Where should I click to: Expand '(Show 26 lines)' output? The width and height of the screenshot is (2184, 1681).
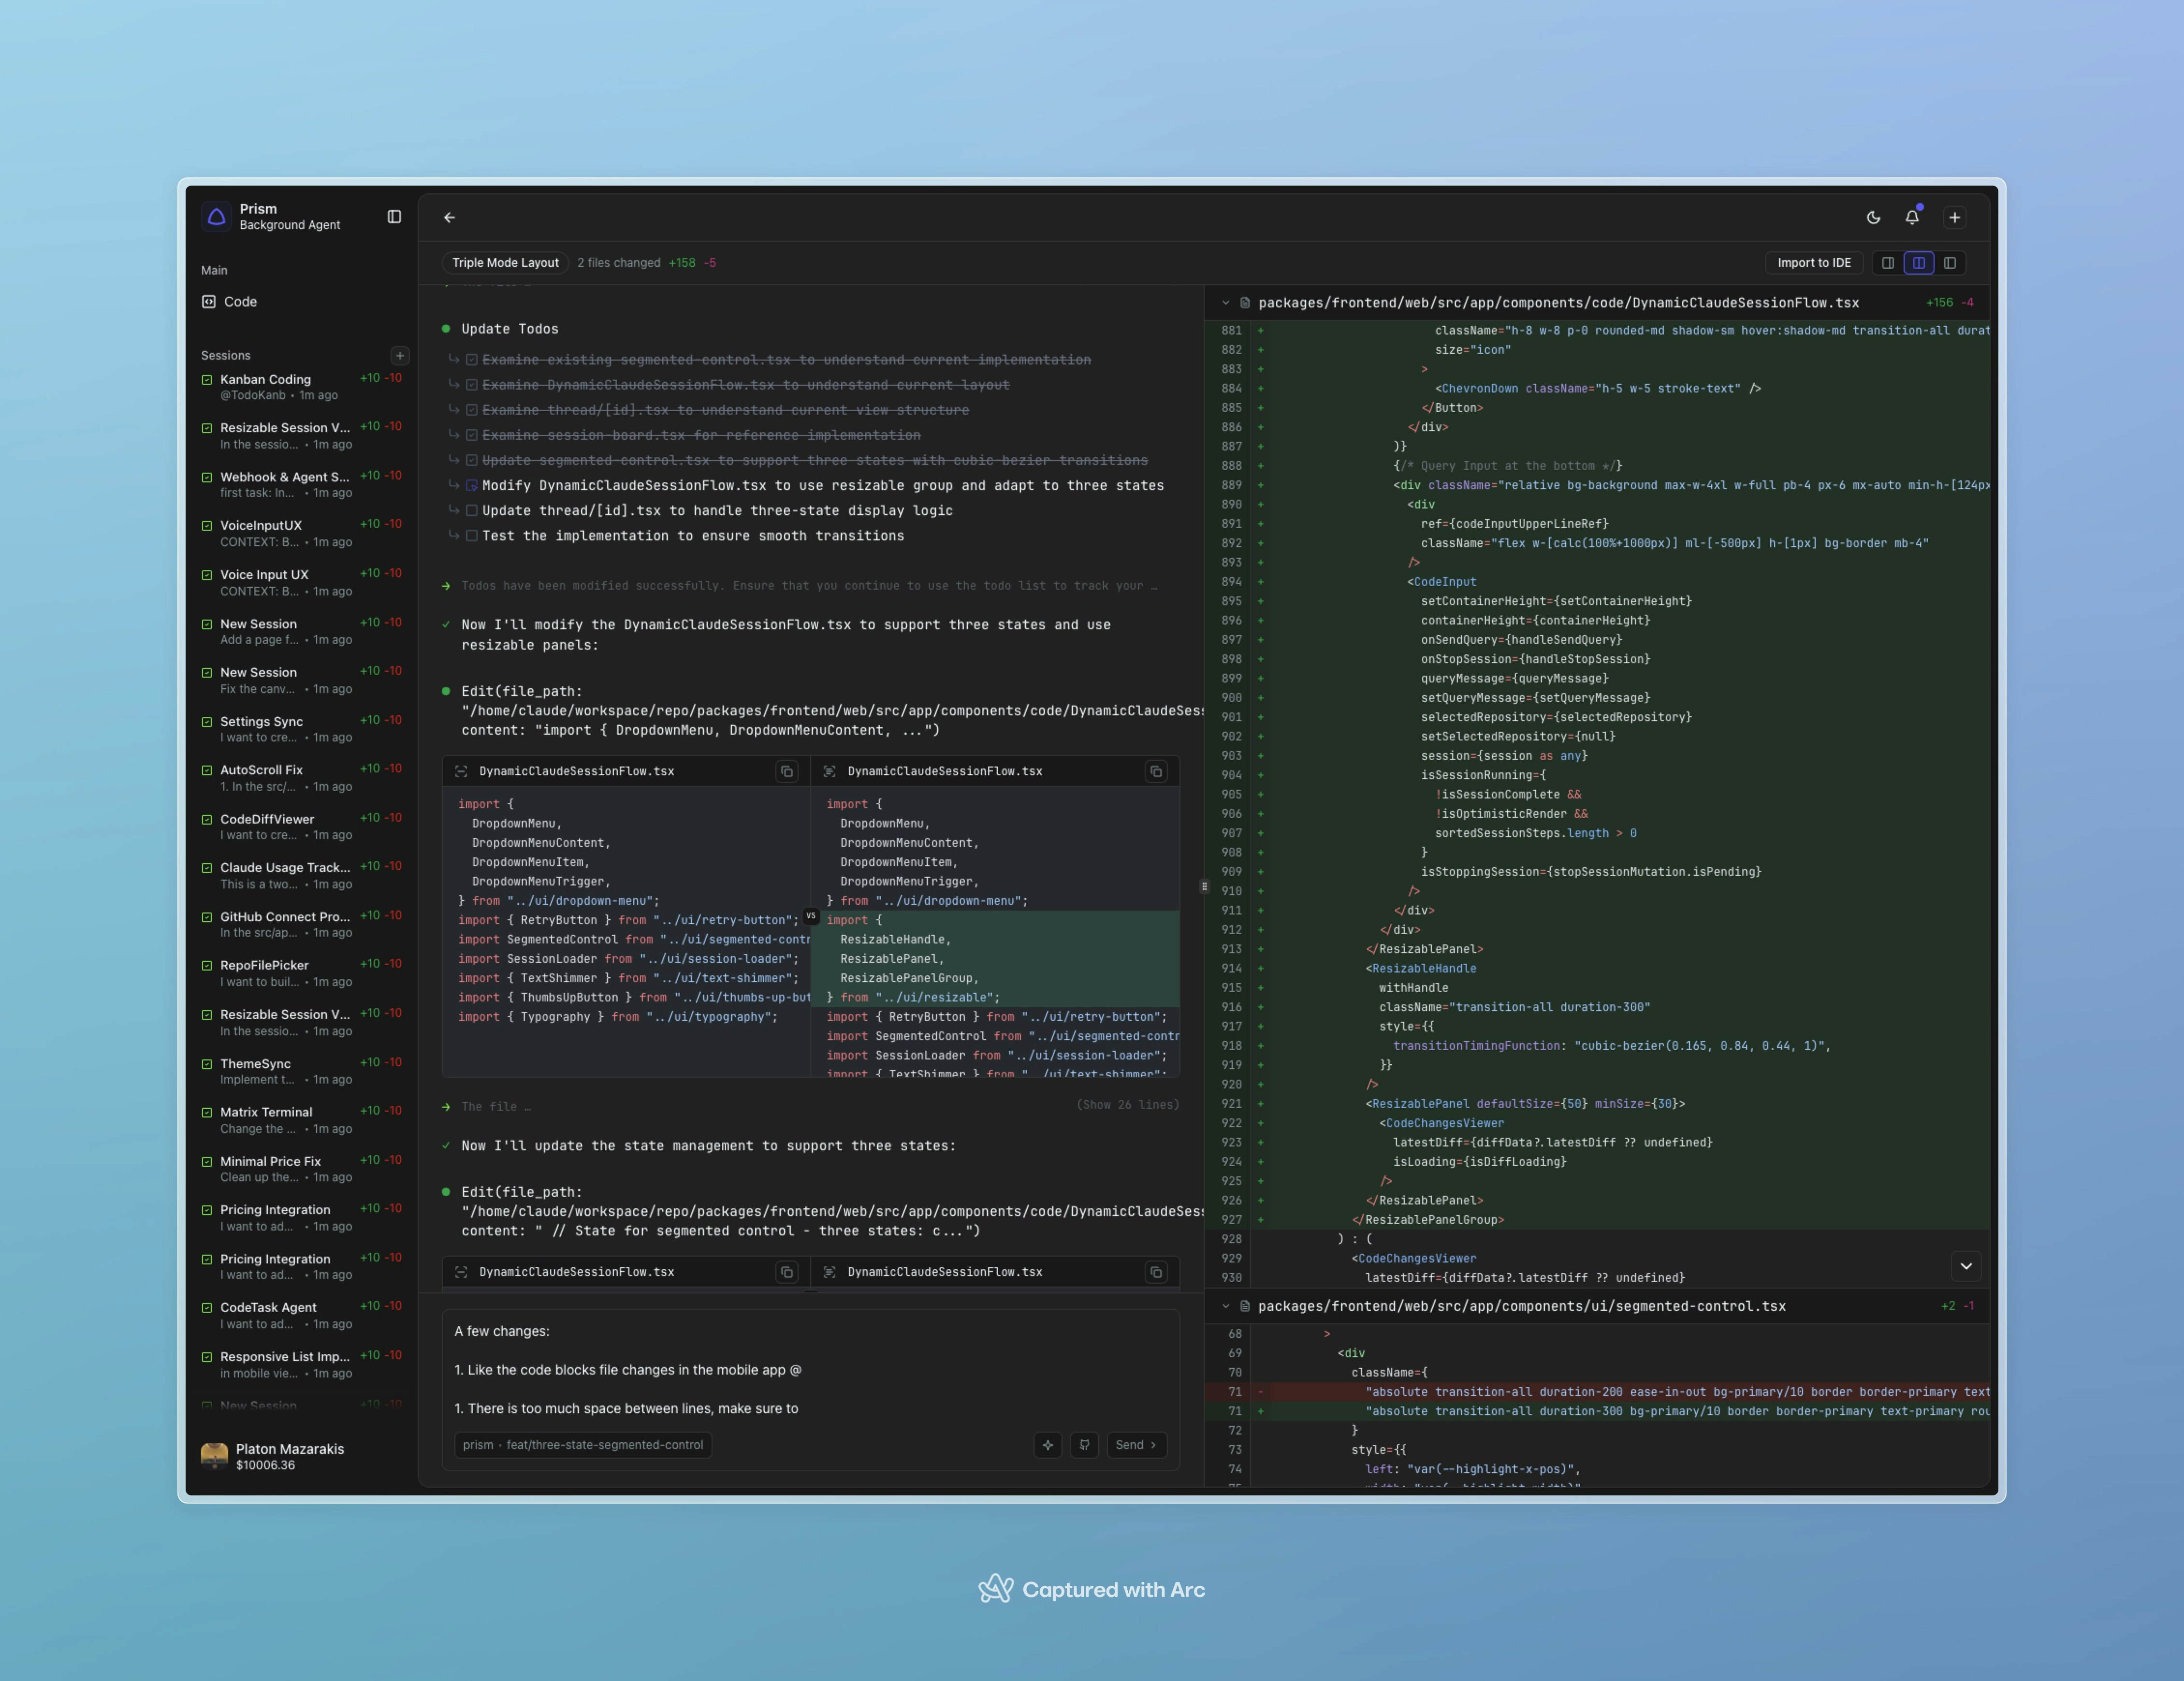pos(1127,1105)
